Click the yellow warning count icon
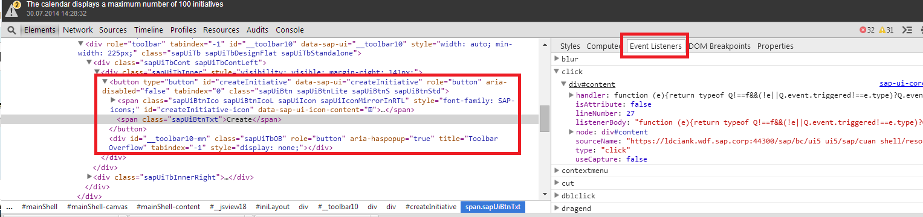Viewport: 923px width, 217px height. pos(883,30)
